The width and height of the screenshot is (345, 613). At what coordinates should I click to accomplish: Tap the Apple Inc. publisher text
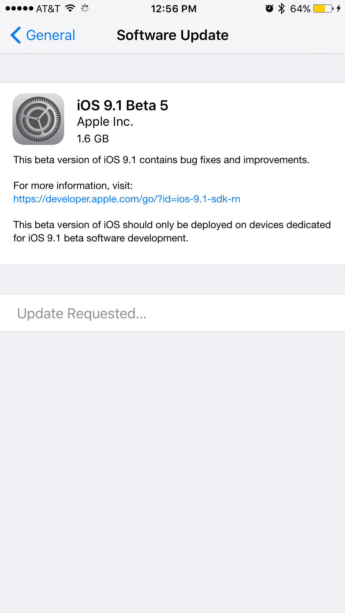tap(105, 122)
